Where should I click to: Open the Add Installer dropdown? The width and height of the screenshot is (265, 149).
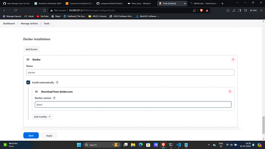pos(42,116)
